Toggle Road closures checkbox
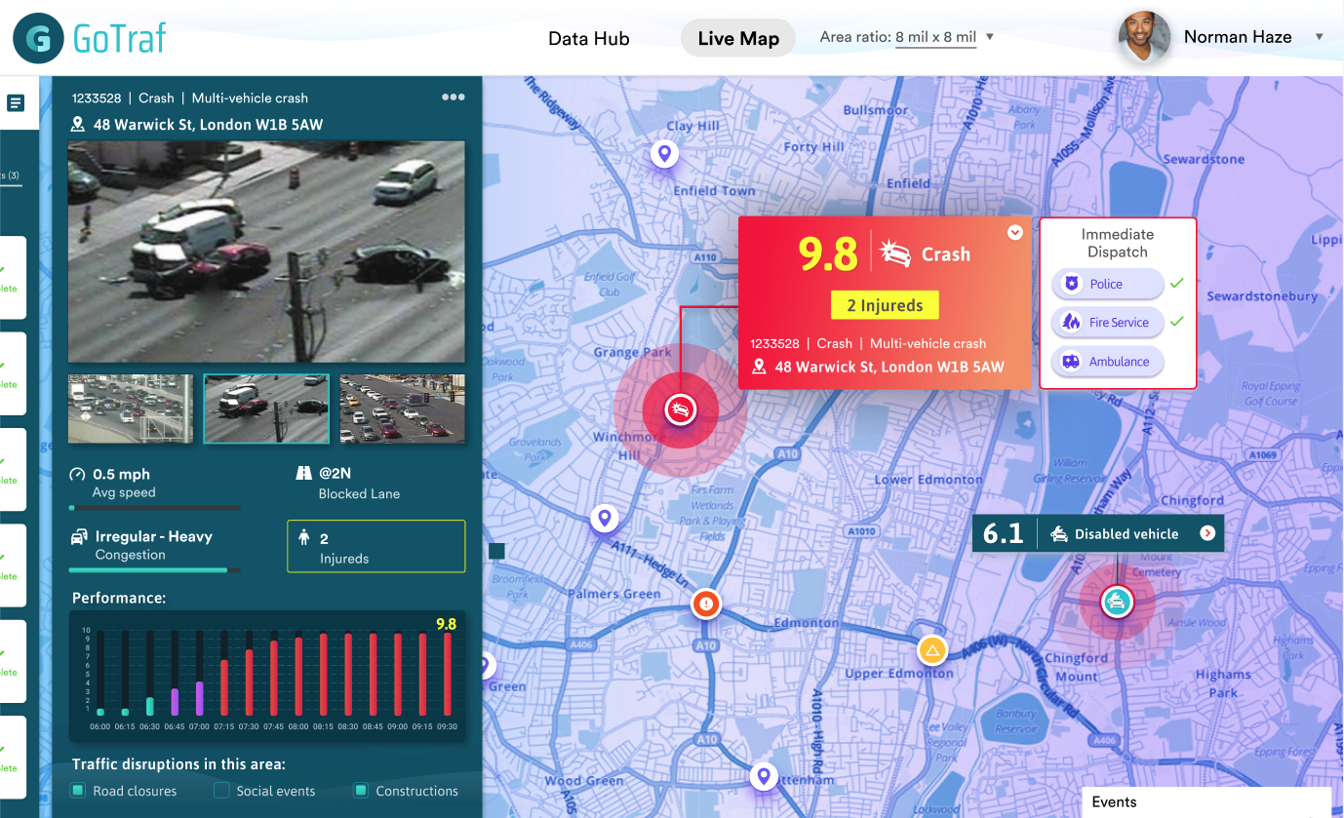Viewport: 1344px width, 818px height. tap(78, 790)
